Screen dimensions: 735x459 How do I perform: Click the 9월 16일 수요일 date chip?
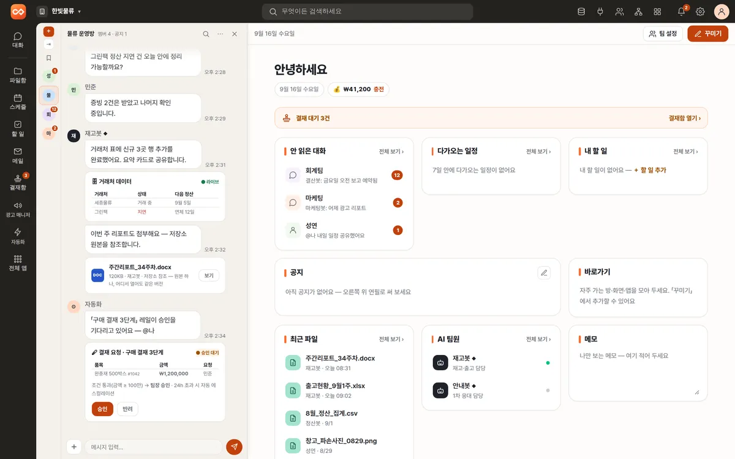[299, 89]
